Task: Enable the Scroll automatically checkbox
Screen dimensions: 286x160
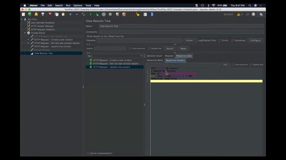Action: point(88,153)
